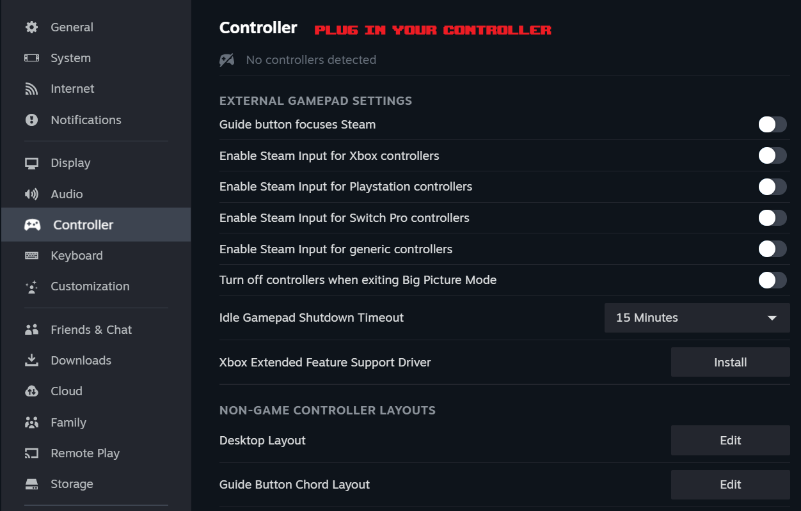Open the Keyboard settings tab
The image size is (801, 511).
click(76, 256)
